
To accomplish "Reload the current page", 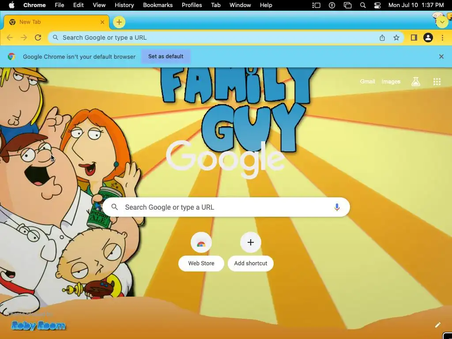I will click(x=38, y=38).
